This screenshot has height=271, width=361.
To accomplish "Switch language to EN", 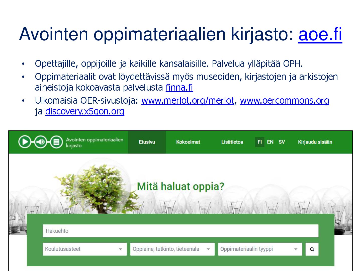I will pyautogui.click(x=270, y=142).
